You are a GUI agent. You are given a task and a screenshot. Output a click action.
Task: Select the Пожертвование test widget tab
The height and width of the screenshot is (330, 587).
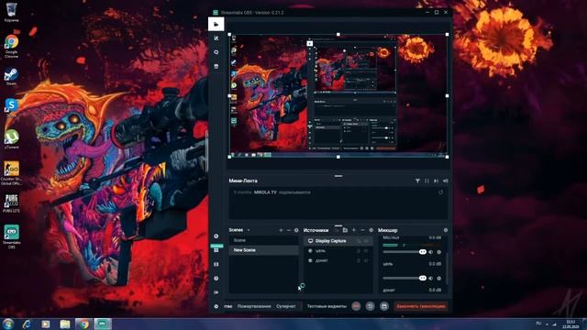pos(254,306)
